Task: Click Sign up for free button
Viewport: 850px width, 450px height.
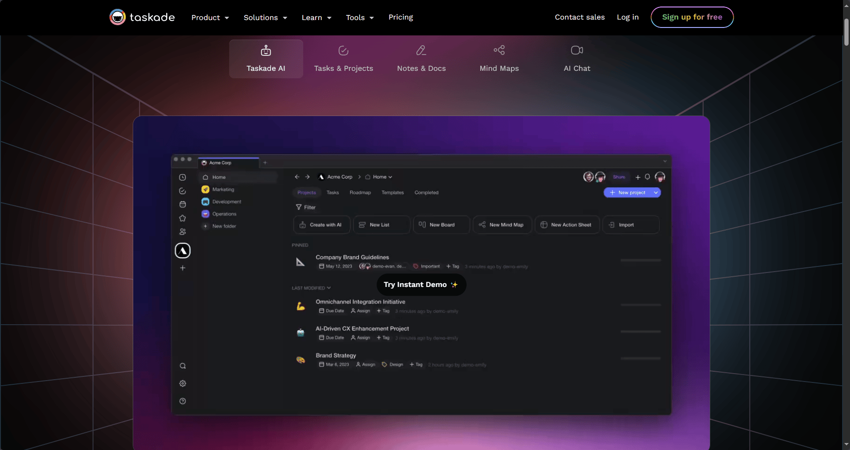Action: (x=692, y=17)
